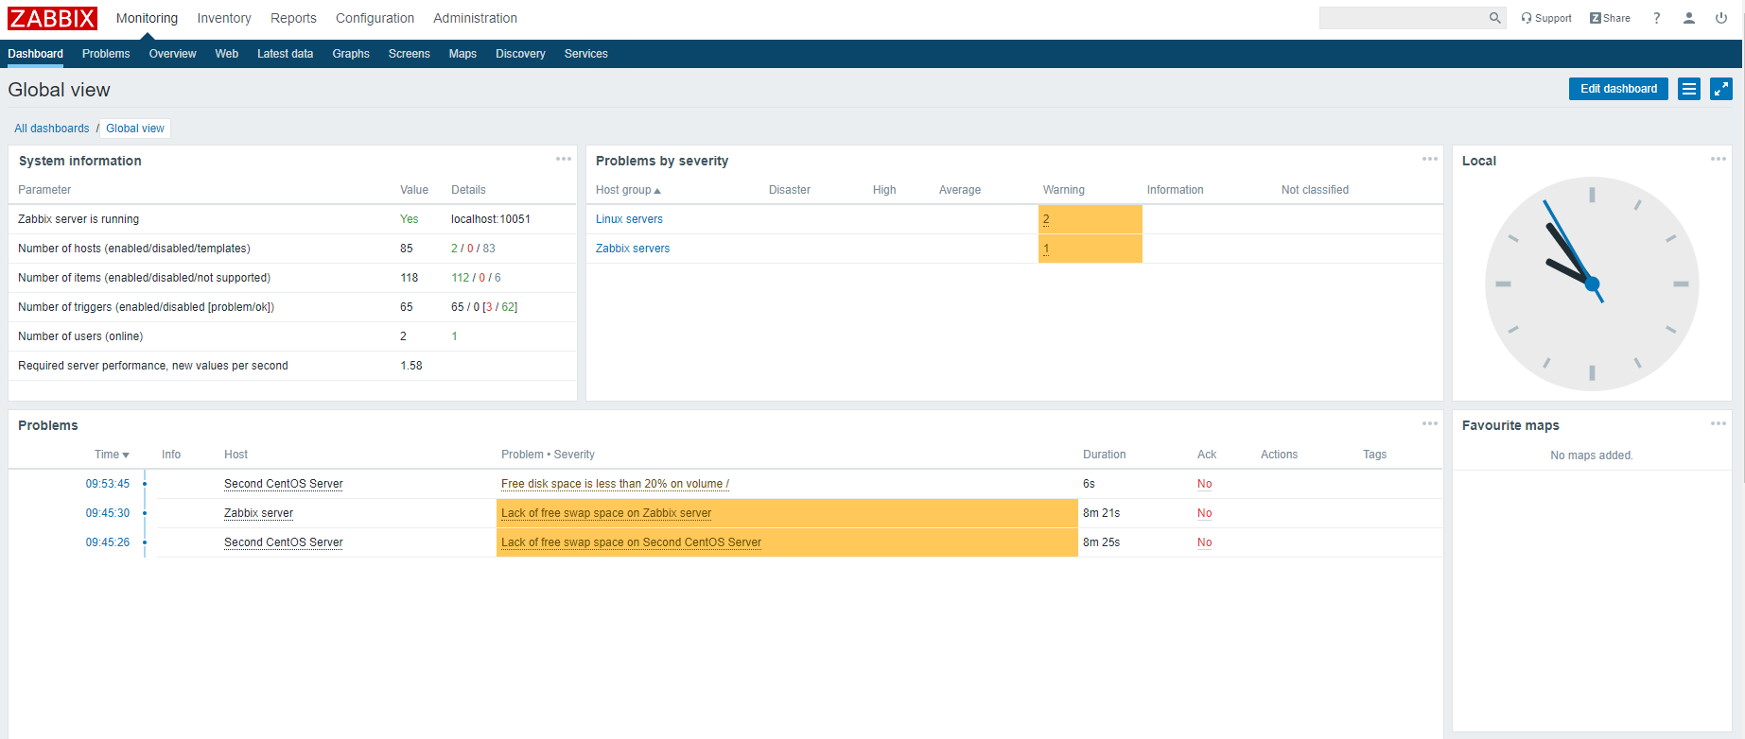1745x739 pixels.
Task: Open Problems by severity widget menu dots
Action: pos(1430,159)
